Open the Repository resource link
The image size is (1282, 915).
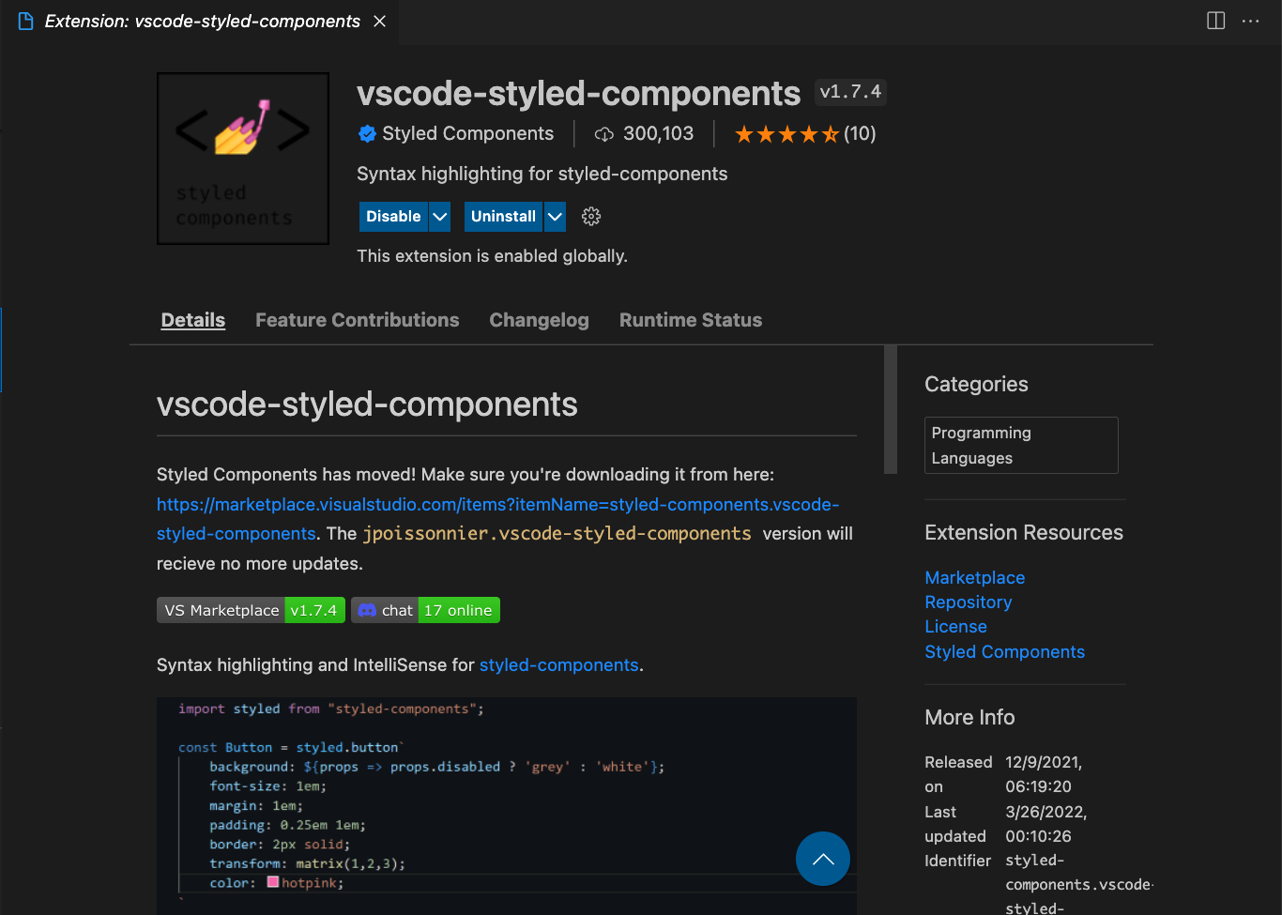[968, 602]
